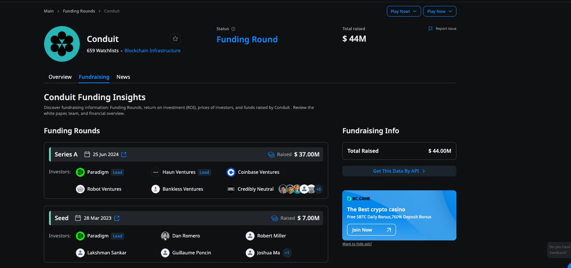The image size is (571, 268).
Task: Click the Bankless Ventures investor name
Action: (x=183, y=189)
